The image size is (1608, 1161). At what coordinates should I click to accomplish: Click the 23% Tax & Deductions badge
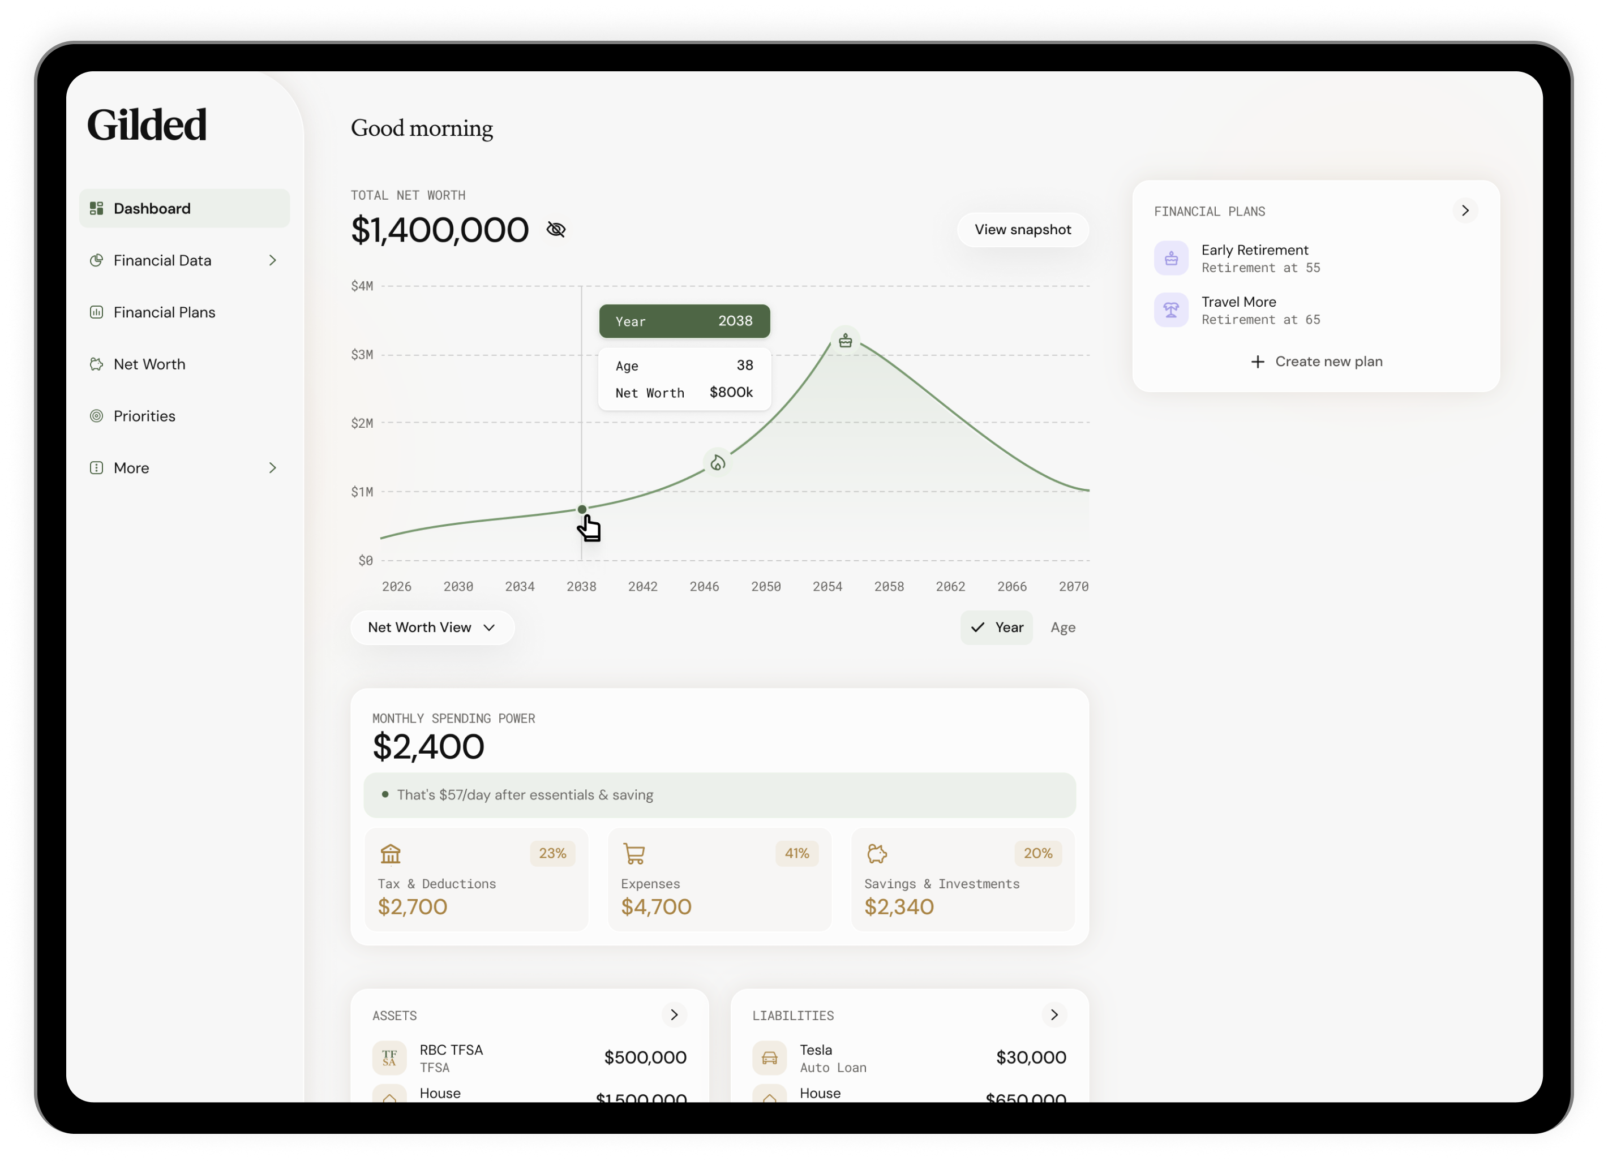point(552,853)
